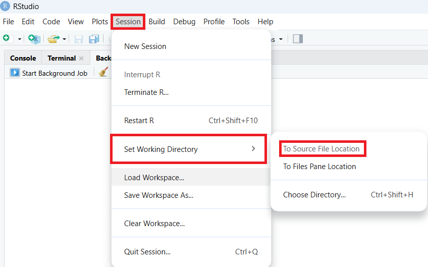Open the Debug menu

[x=184, y=22]
